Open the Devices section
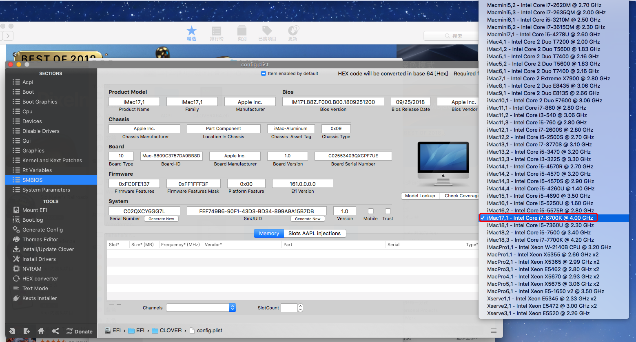 [51, 121]
